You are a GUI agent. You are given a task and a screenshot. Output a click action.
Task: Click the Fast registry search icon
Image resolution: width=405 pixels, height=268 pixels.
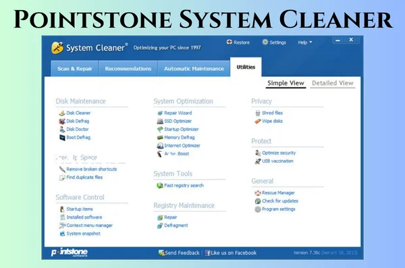(x=160, y=186)
